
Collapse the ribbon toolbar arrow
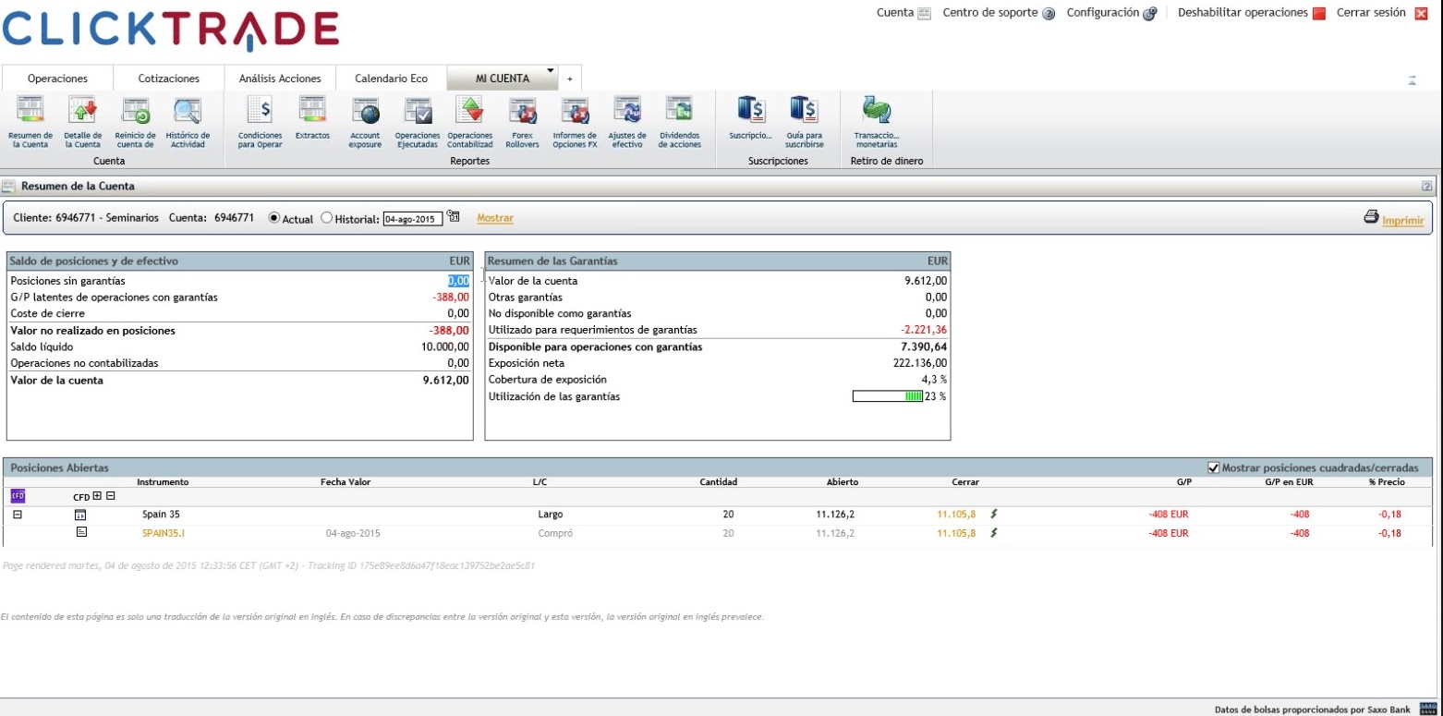(x=1412, y=80)
